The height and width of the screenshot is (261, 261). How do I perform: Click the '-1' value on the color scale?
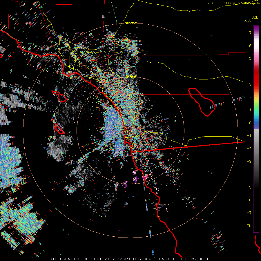(249, 136)
